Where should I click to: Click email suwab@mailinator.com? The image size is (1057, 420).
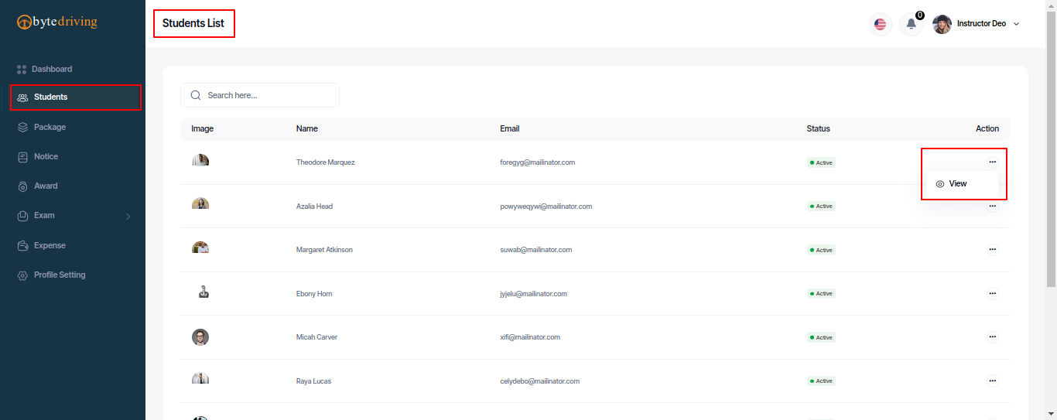tap(535, 250)
